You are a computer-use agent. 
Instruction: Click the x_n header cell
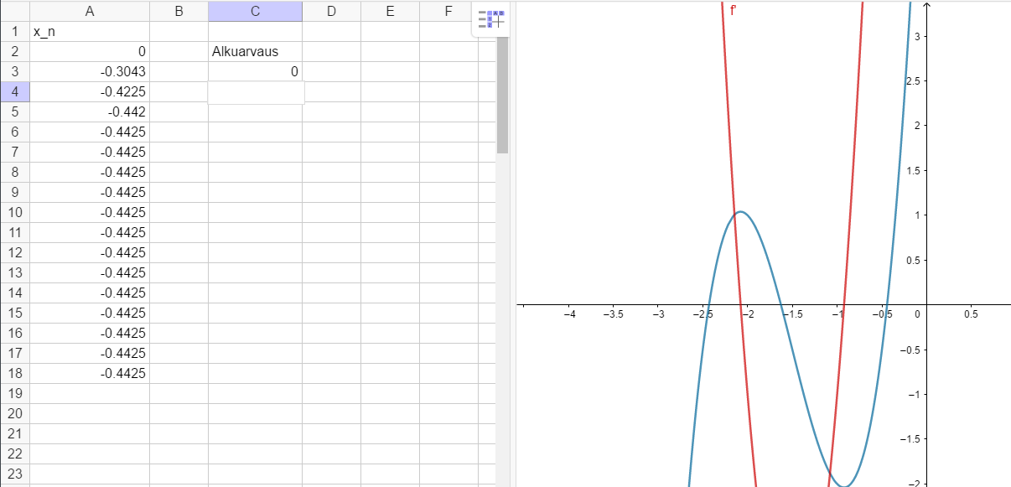coord(89,32)
